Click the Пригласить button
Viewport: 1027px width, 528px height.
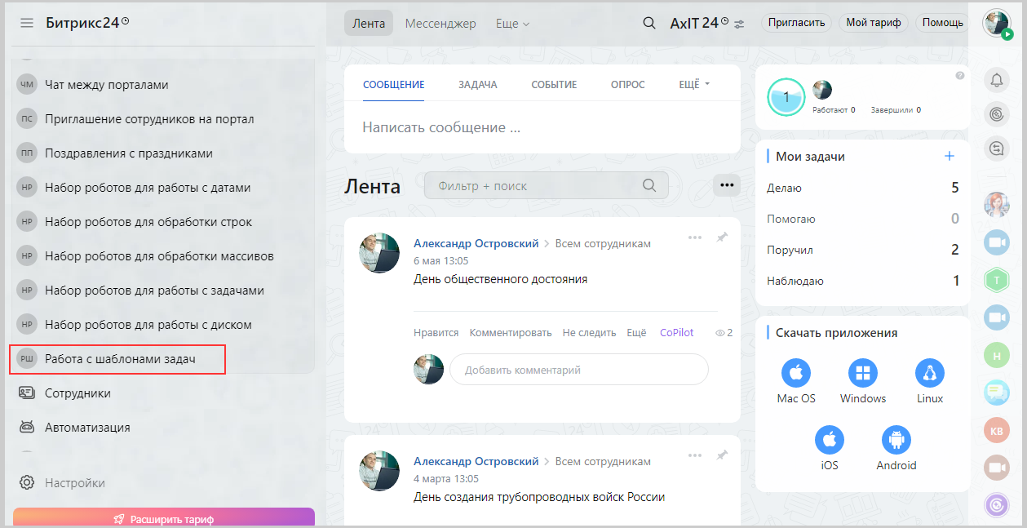[796, 23]
